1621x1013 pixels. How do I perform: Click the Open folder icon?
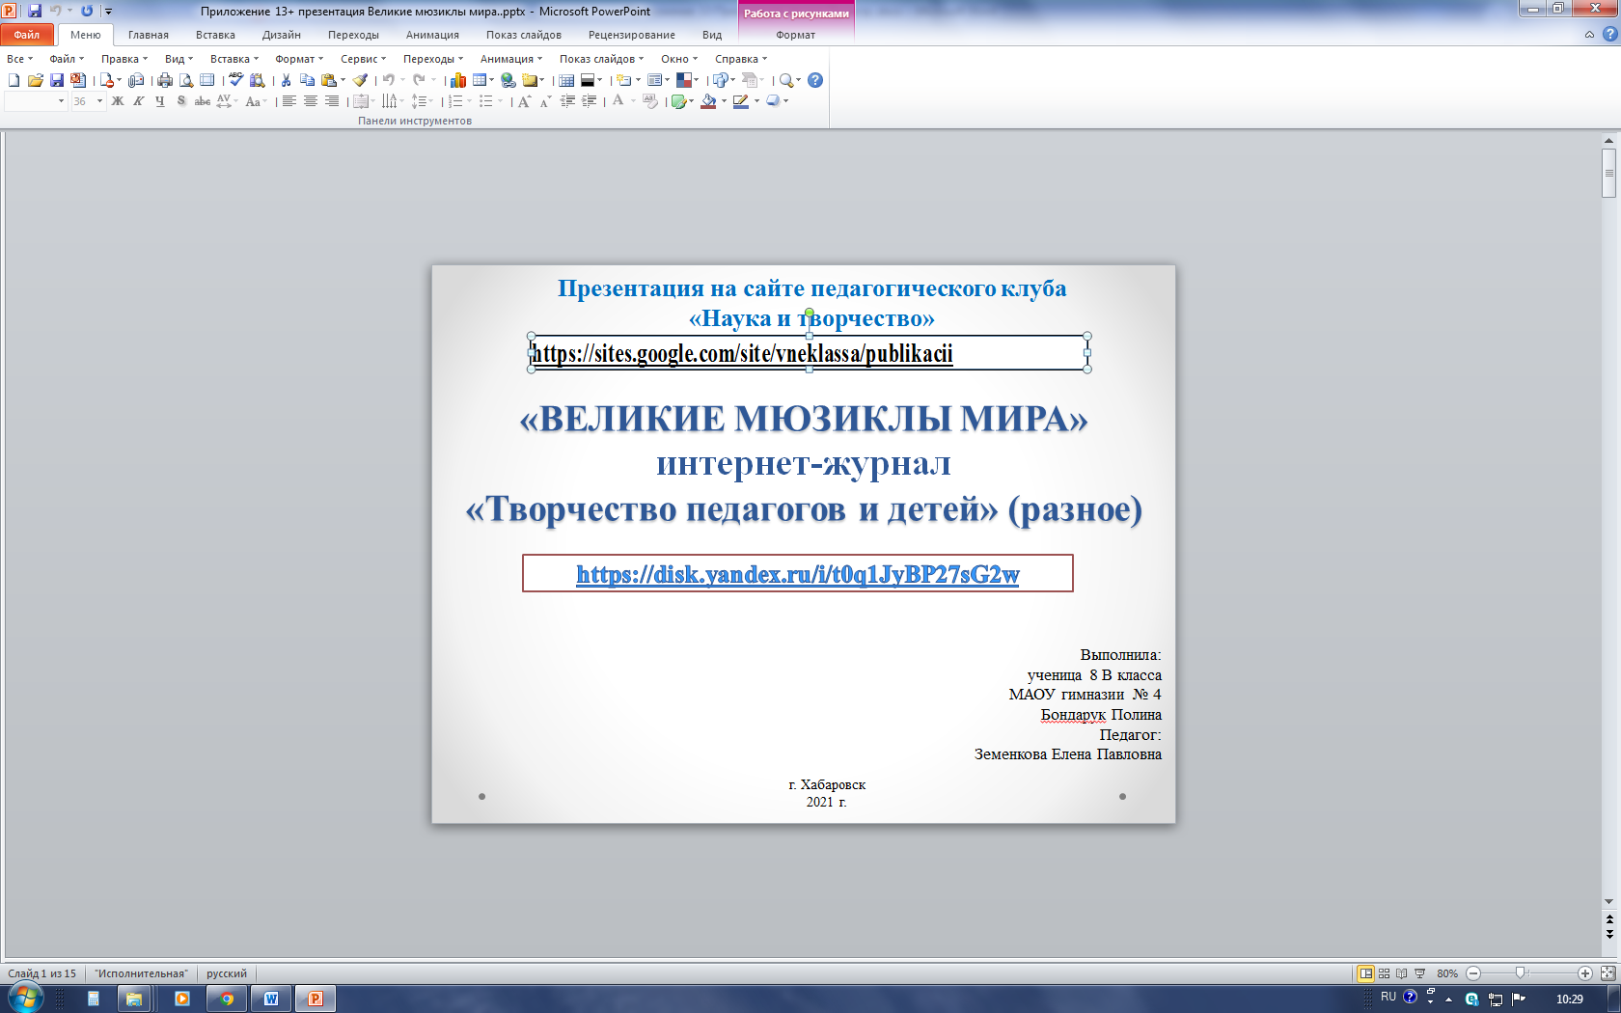pos(36,80)
